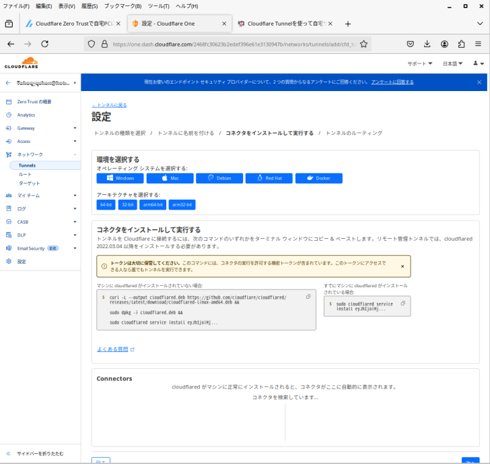The image size is (490, 464).
Task: Choose 32-bit architecture
Action: tap(127, 205)
